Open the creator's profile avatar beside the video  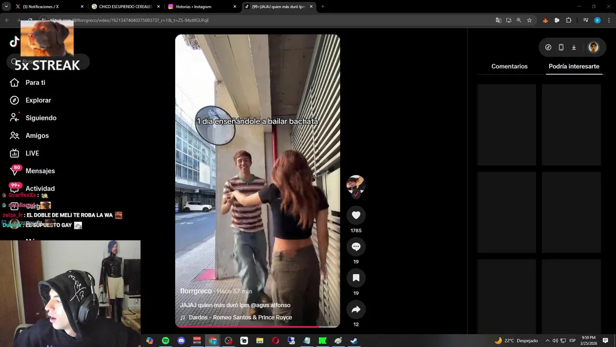[356, 185]
